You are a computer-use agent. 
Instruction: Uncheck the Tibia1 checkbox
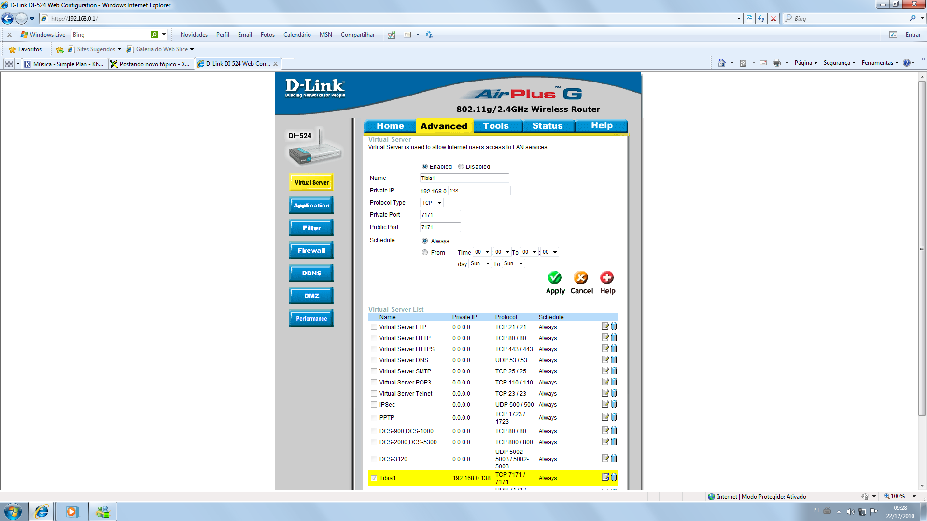[x=374, y=478]
